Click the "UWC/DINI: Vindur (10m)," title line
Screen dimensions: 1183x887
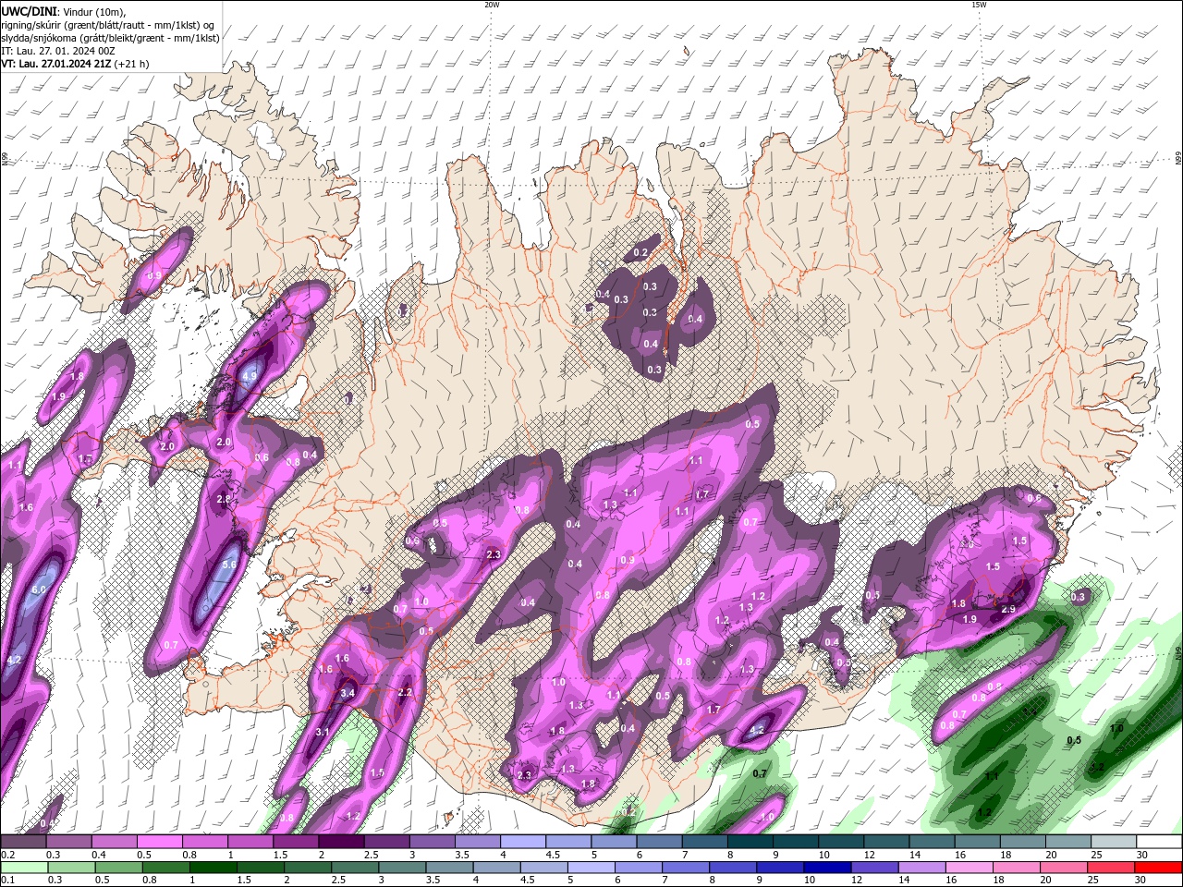(64, 11)
